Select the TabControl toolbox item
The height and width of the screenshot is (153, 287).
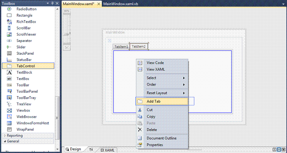point(28,66)
